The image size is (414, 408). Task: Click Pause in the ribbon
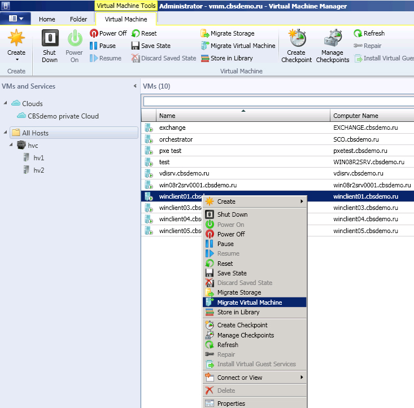[102, 46]
